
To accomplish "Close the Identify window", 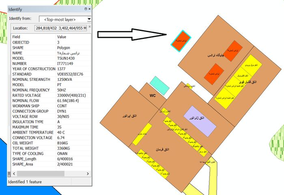I will click(90, 9).
